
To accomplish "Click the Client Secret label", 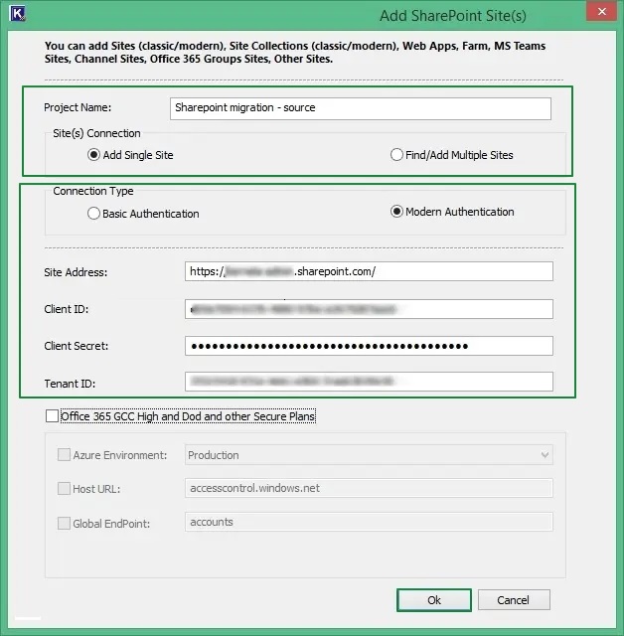I will (x=77, y=346).
